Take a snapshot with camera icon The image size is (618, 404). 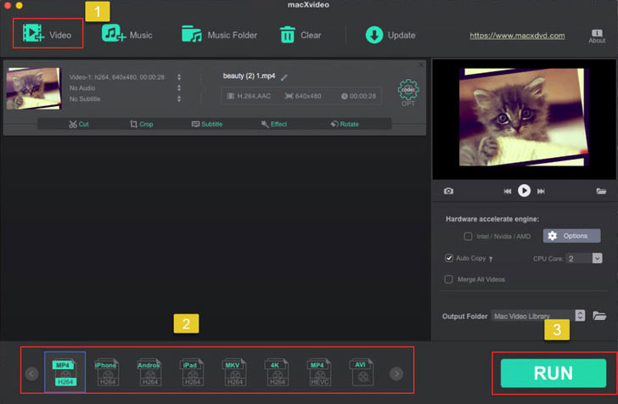[448, 191]
